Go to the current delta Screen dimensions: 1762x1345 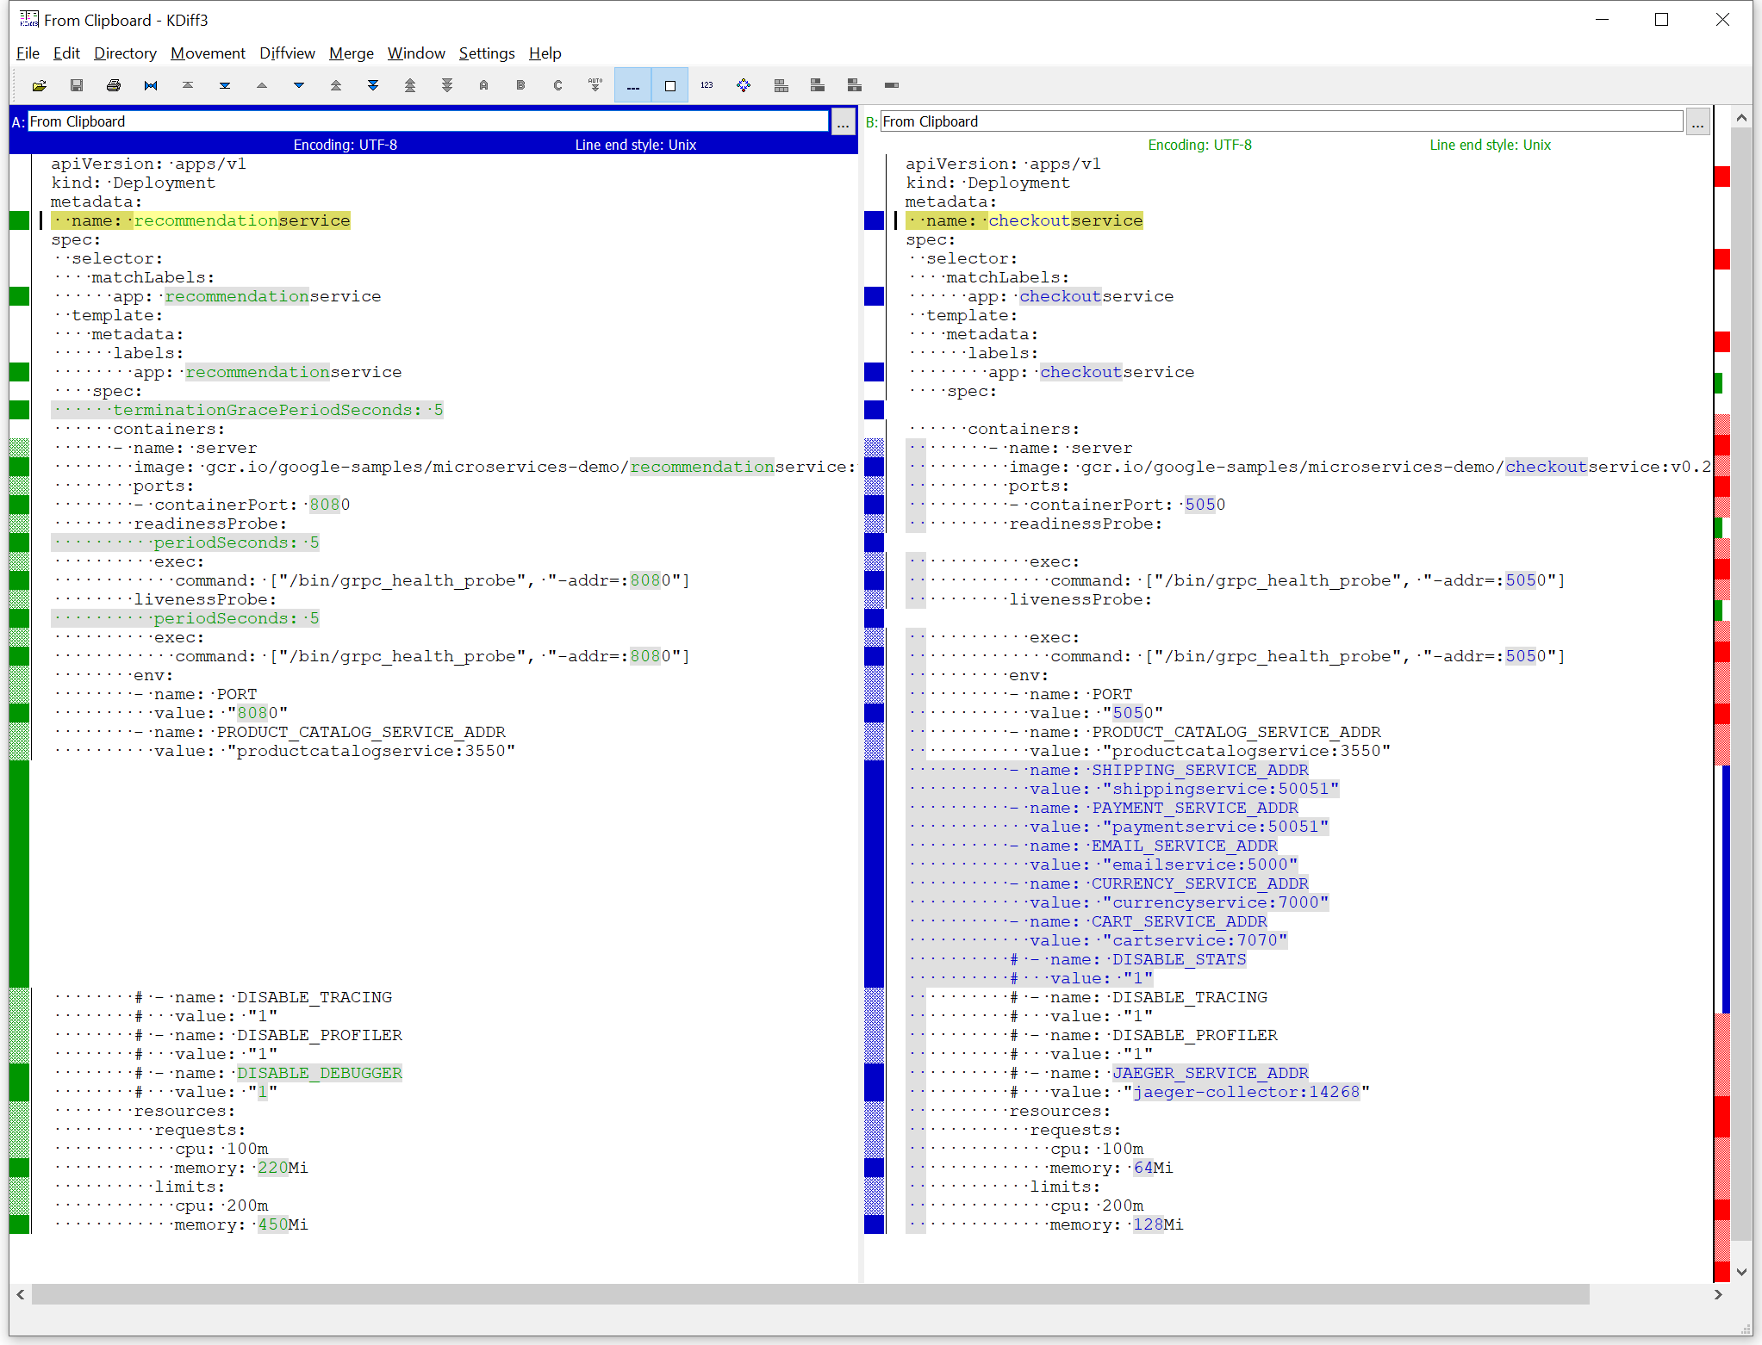click(x=150, y=85)
